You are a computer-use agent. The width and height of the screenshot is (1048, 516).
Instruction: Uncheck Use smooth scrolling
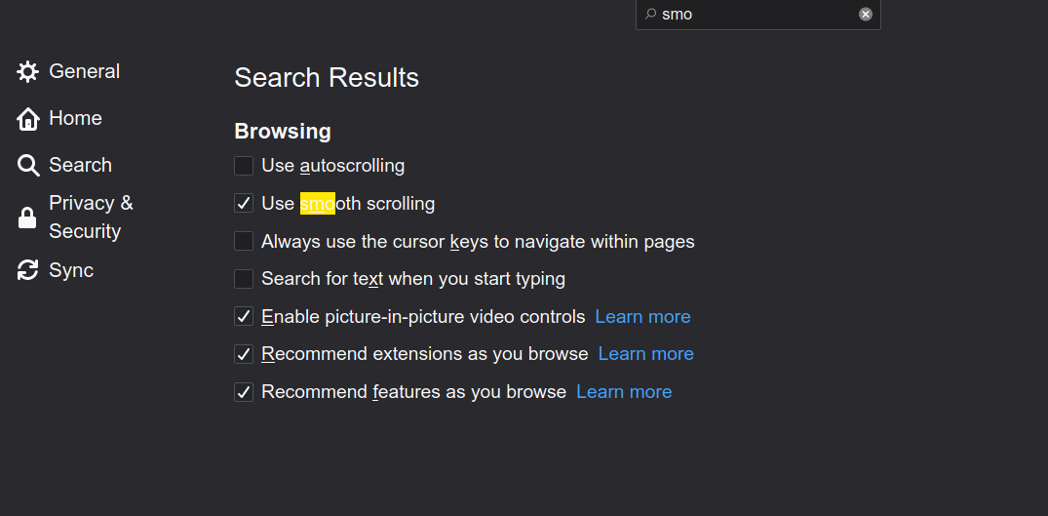[244, 203]
